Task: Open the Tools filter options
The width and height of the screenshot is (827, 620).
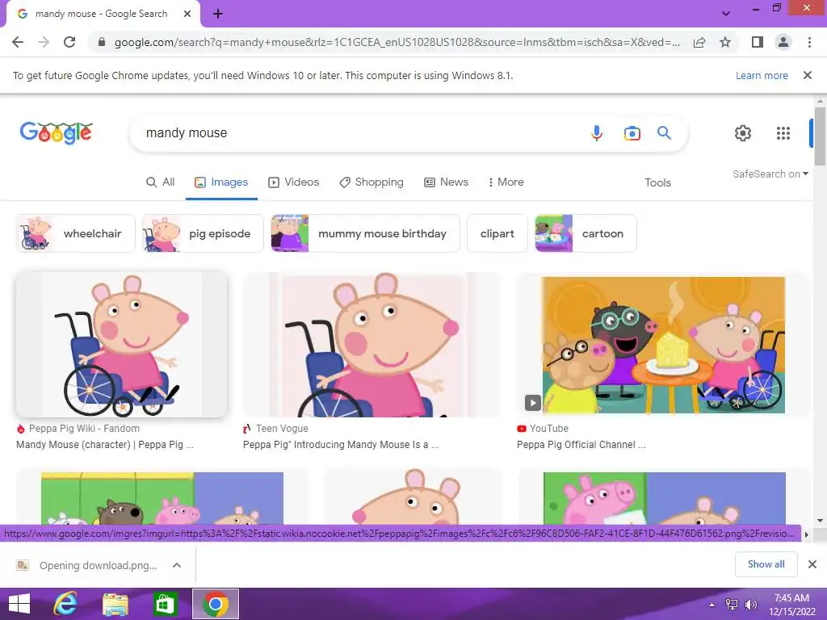Action: point(657,182)
